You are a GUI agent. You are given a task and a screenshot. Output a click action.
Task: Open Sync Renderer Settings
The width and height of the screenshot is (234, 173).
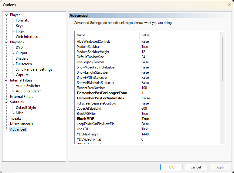point(34,69)
